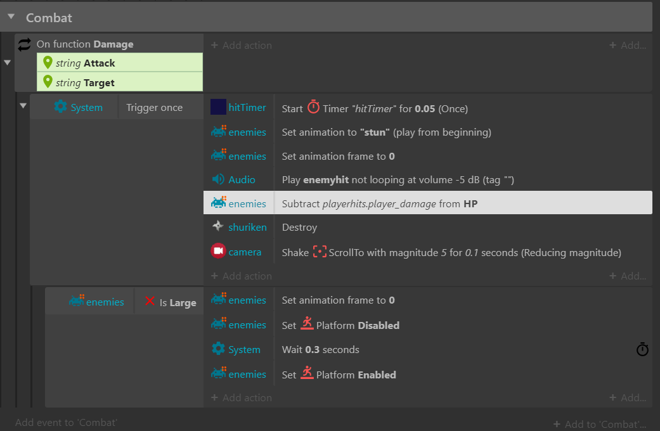Click Platform behavior icon on Enabled row
The width and height of the screenshot is (660, 431).
point(307,373)
